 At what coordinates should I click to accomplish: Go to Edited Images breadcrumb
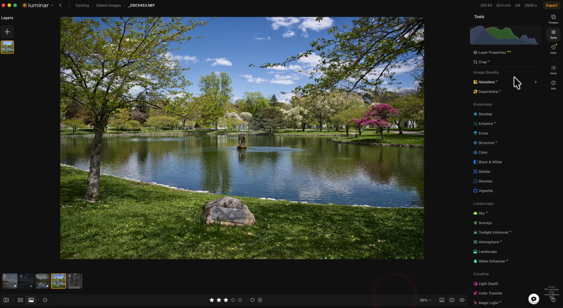click(108, 5)
